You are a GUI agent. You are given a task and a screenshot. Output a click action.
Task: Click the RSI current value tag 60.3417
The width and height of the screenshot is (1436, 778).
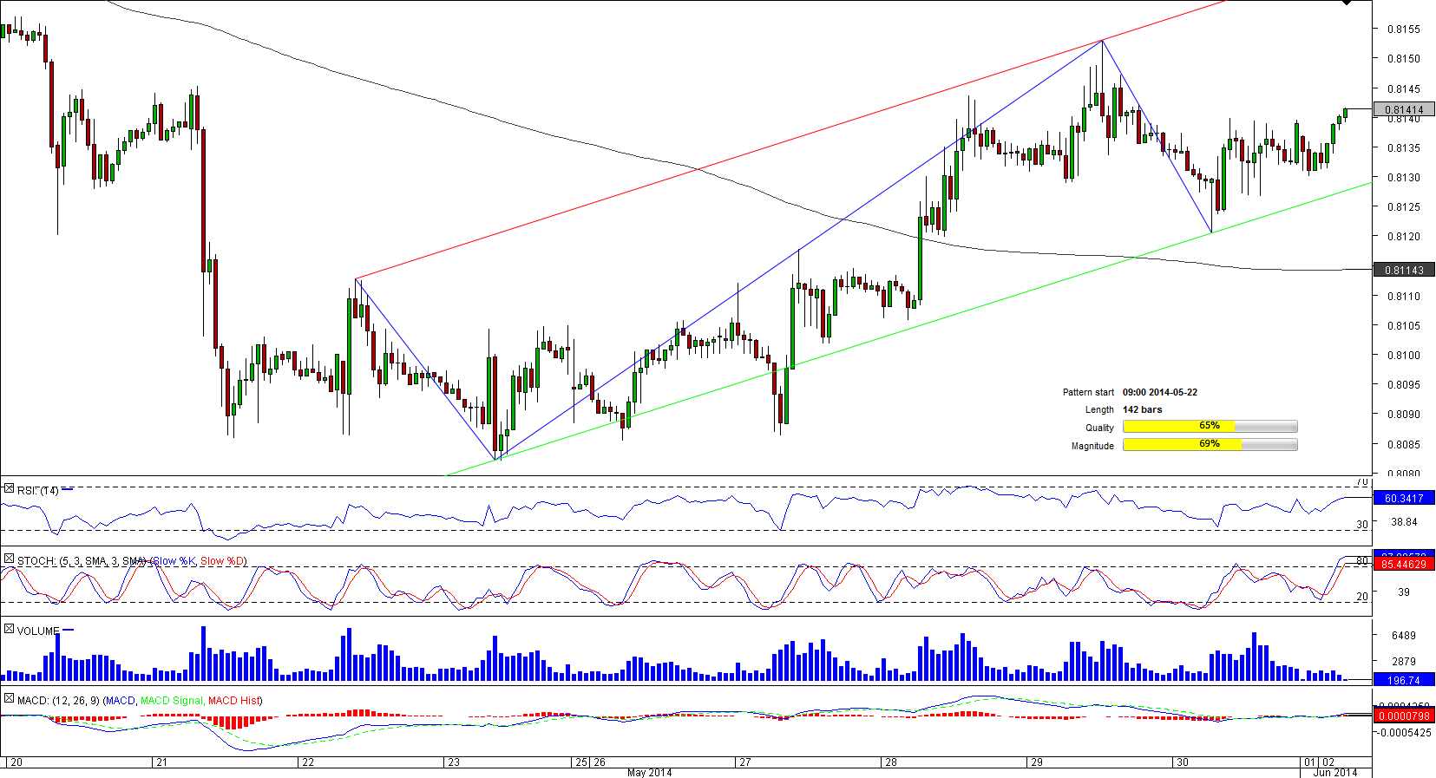(1404, 498)
